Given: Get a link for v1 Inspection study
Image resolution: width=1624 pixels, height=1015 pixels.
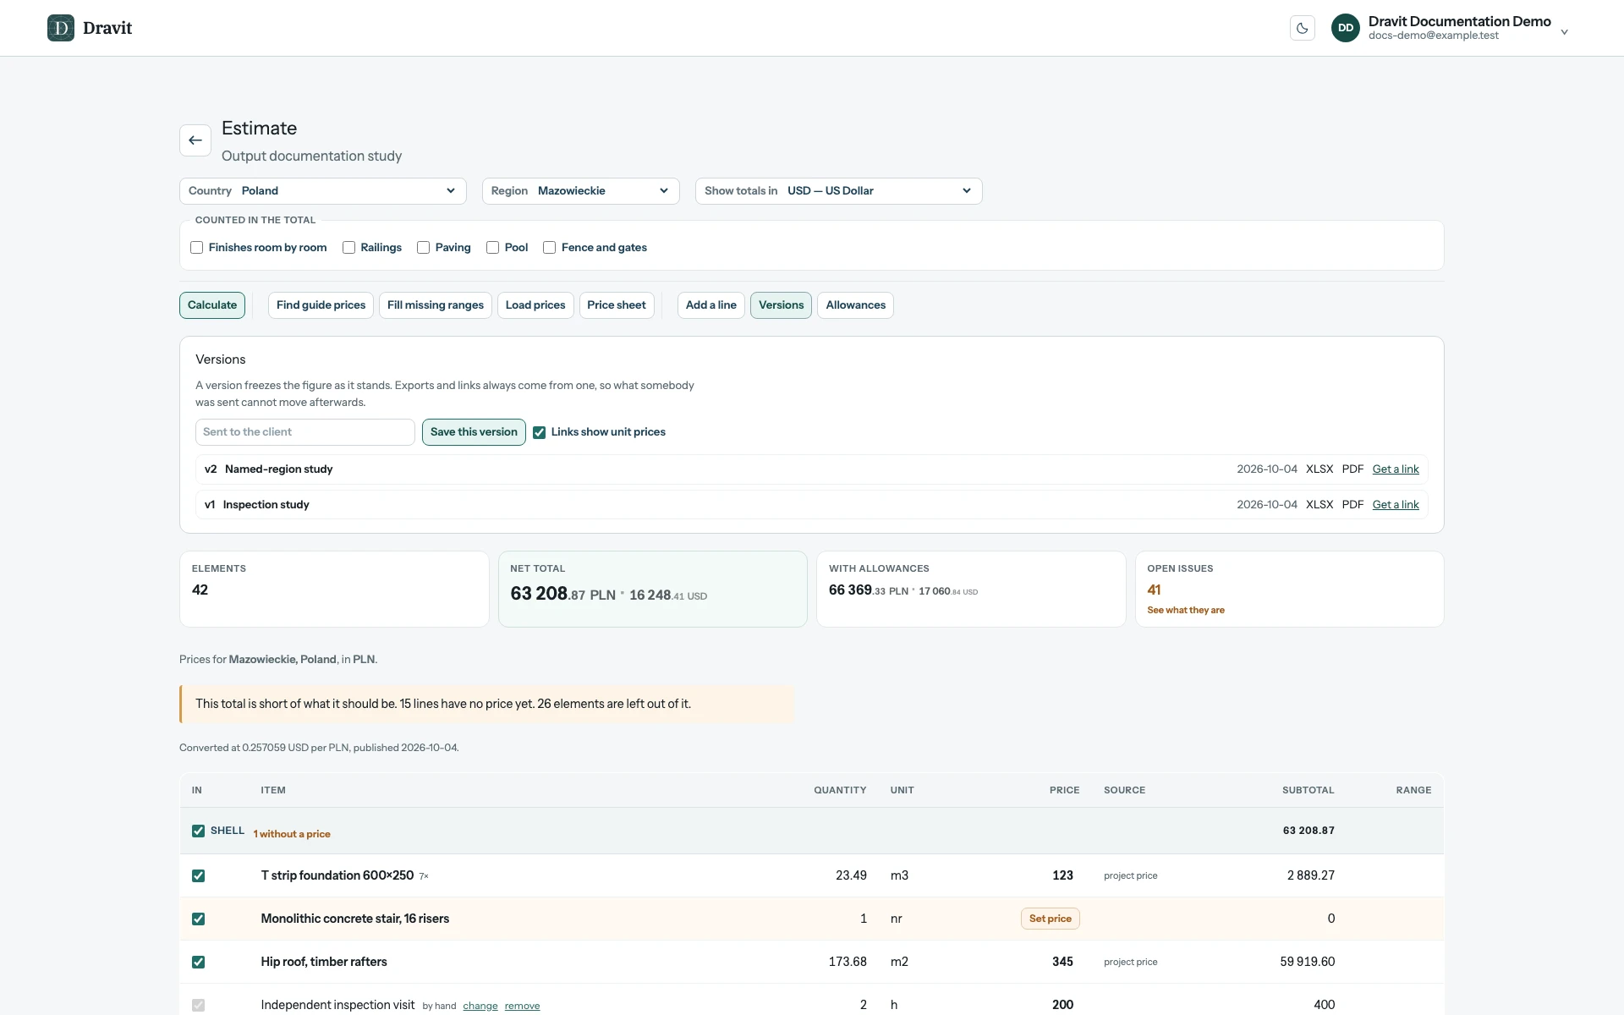Looking at the screenshot, I should [1396, 505].
